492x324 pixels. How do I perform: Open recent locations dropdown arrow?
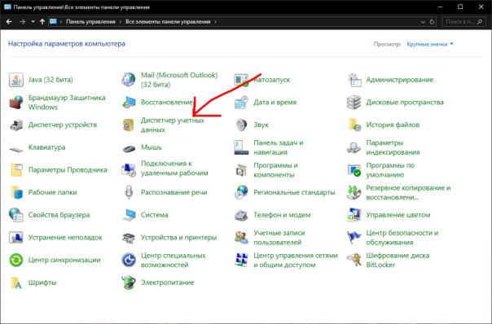coord(33,22)
